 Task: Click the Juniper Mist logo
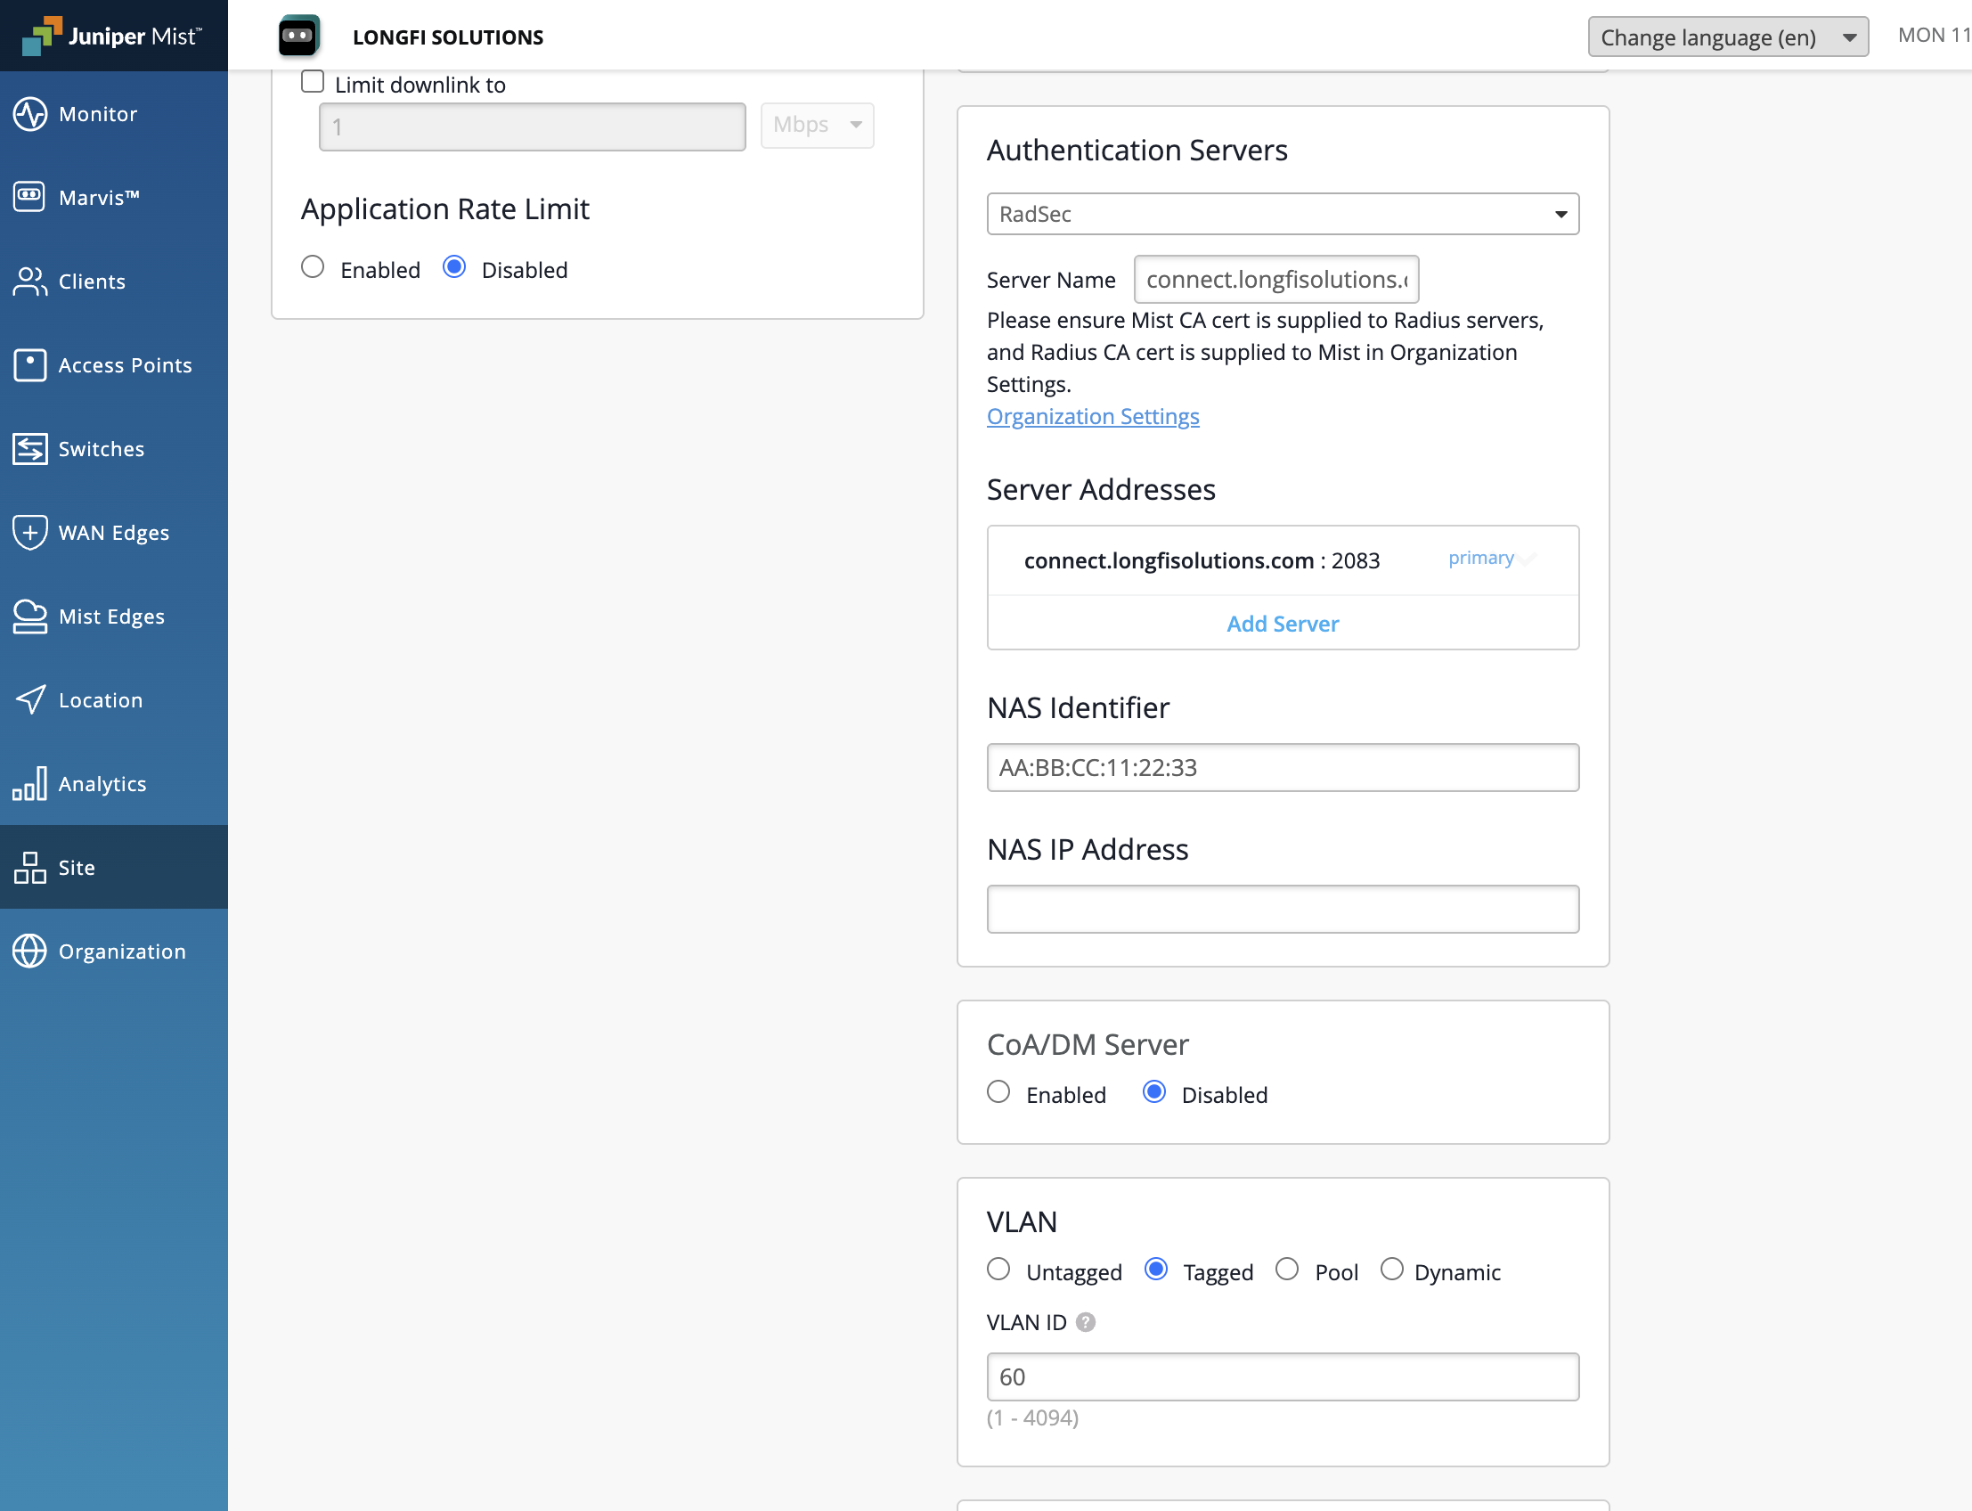(x=112, y=36)
